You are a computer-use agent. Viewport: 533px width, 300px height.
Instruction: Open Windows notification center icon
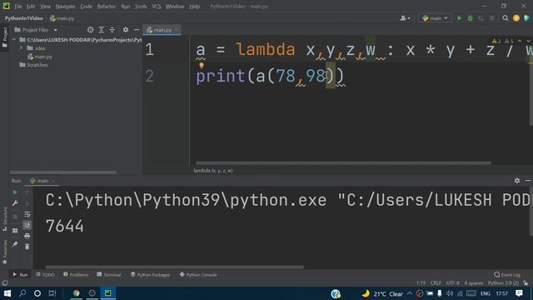point(519,293)
